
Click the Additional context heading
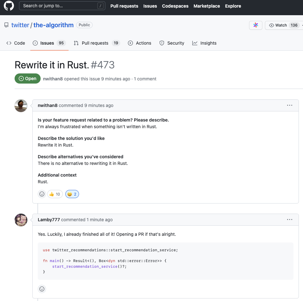click(x=57, y=175)
